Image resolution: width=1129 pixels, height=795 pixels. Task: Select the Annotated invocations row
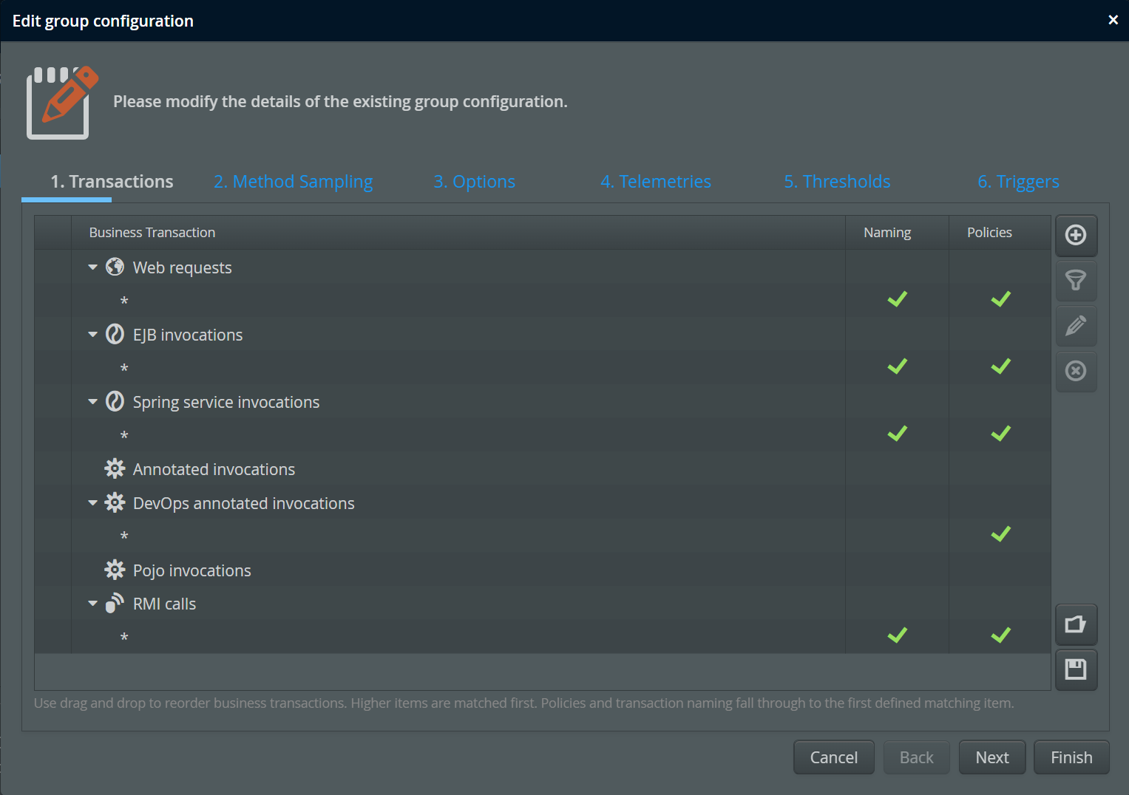point(214,469)
